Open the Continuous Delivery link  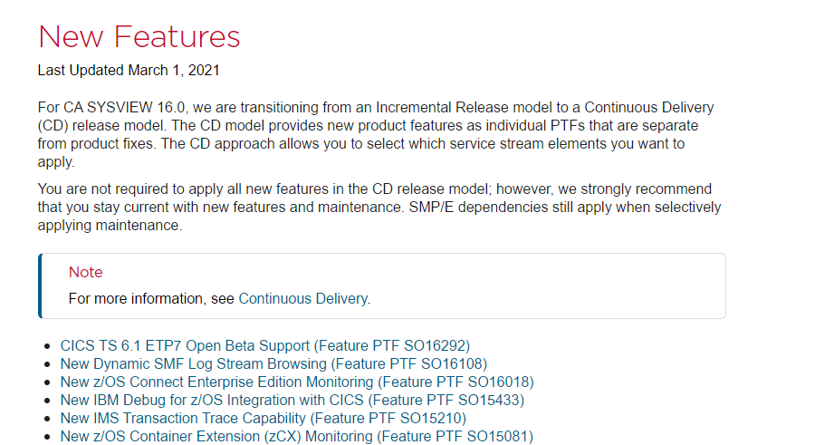[303, 299]
